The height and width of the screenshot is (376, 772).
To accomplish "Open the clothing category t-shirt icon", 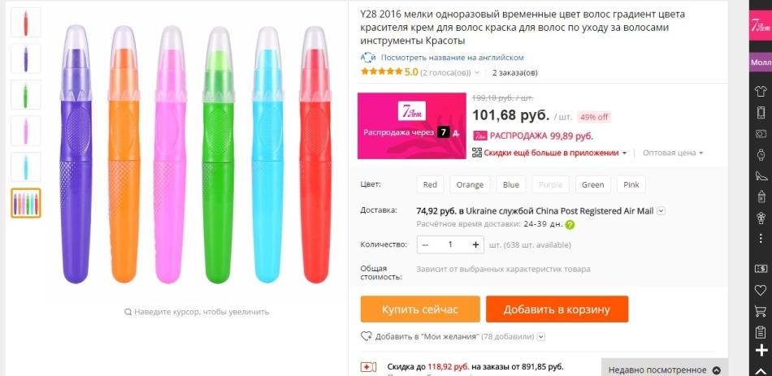I will (x=761, y=91).
